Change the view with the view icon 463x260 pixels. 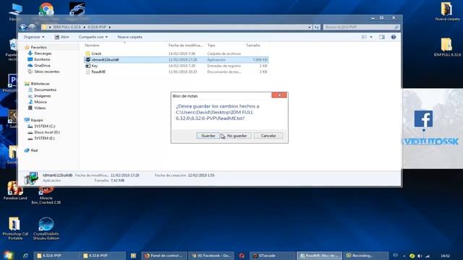(364, 37)
